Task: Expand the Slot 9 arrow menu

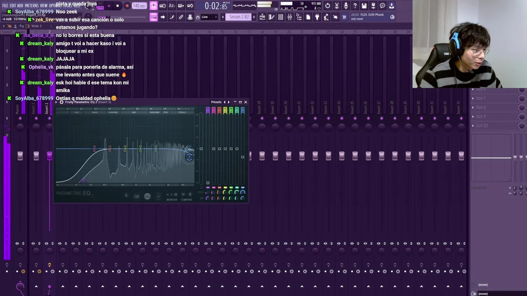Action: [473, 116]
